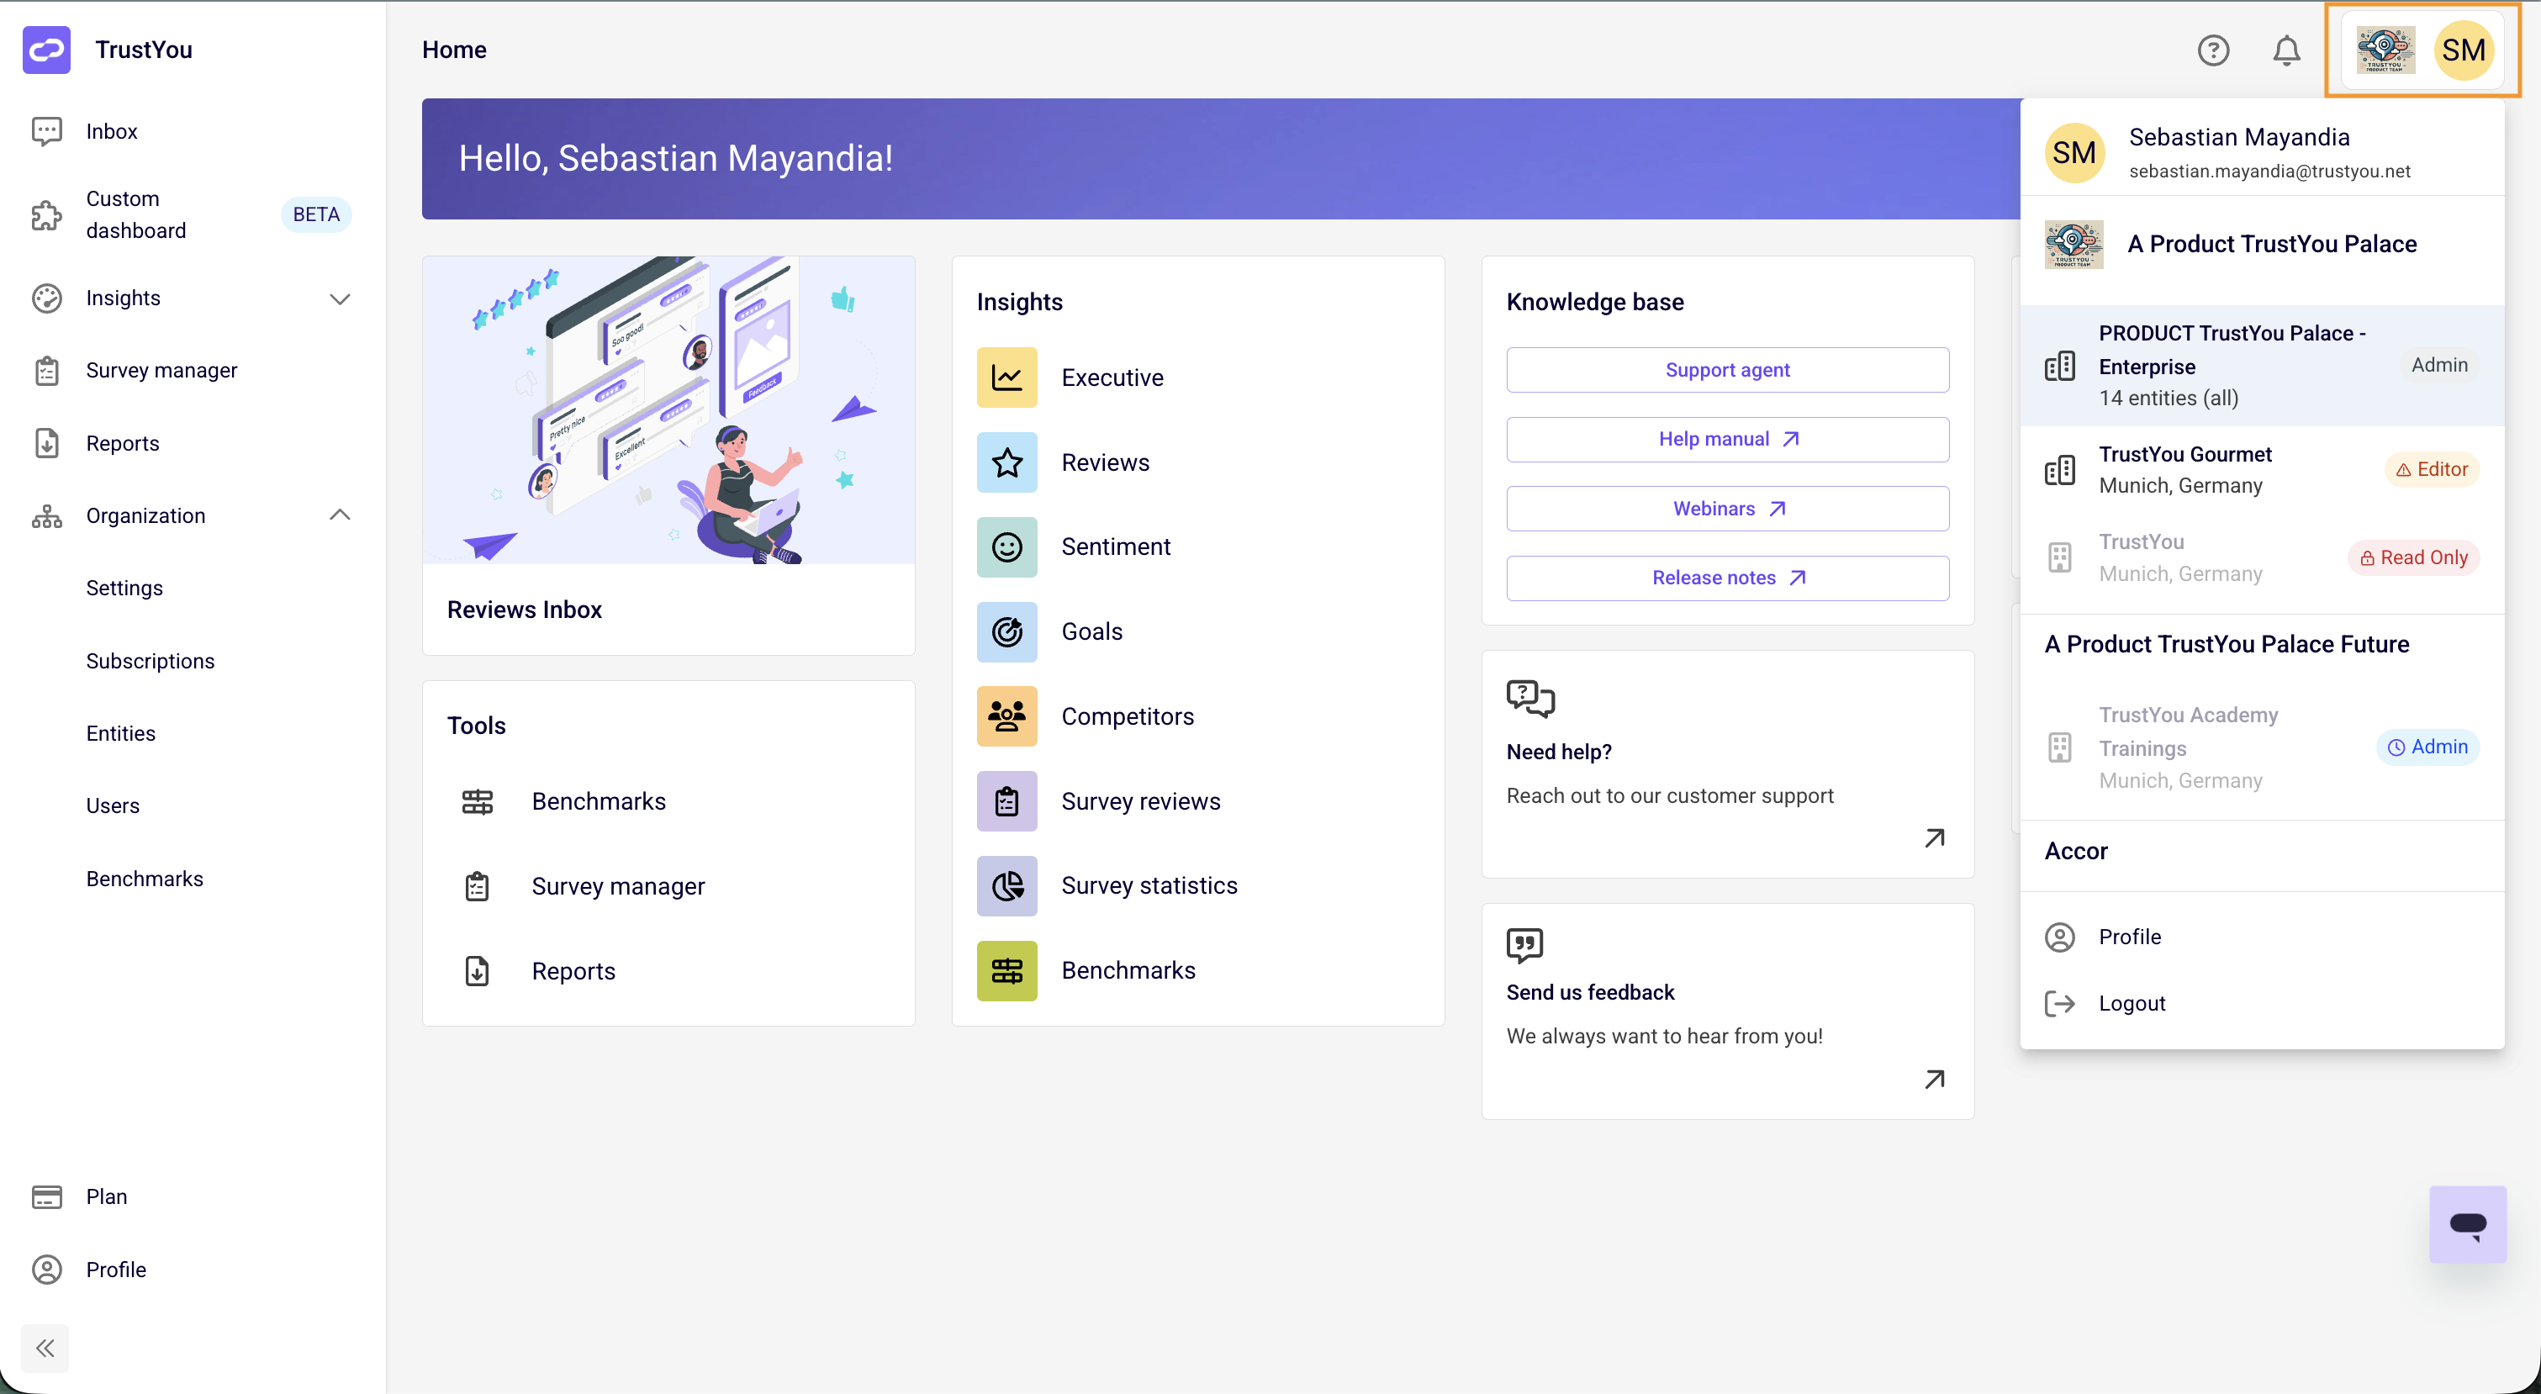Collapse the Organization sidebar chevron
Image resolution: width=2541 pixels, height=1394 pixels.
(x=340, y=515)
